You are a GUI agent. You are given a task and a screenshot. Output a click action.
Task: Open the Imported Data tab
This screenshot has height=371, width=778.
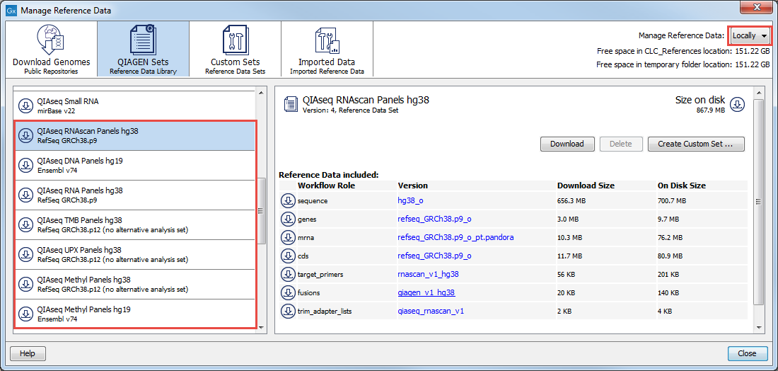click(x=327, y=49)
